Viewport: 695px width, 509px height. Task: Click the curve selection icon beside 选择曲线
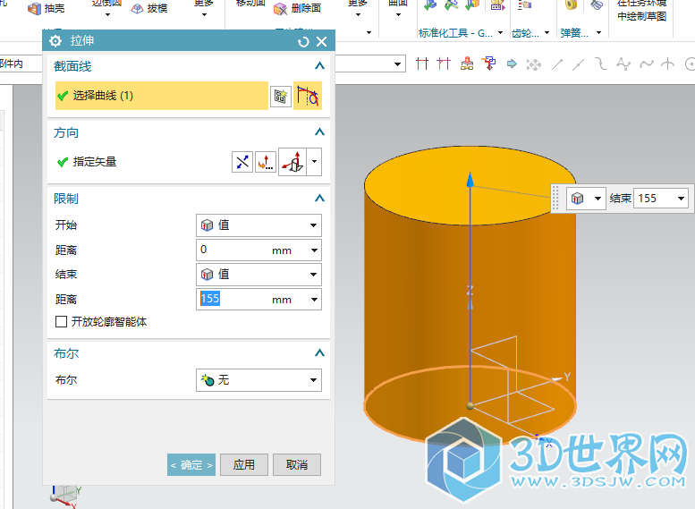pyautogui.click(x=308, y=96)
